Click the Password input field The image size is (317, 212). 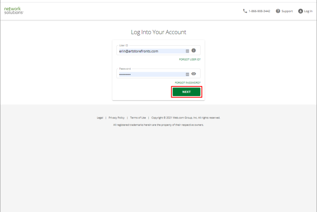pyautogui.click(x=158, y=74)
